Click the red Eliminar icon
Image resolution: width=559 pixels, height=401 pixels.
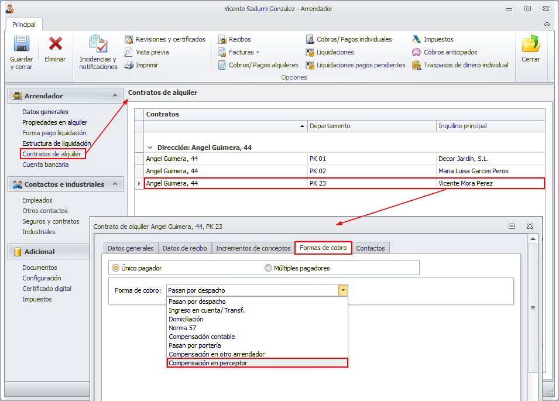(55, 44)
